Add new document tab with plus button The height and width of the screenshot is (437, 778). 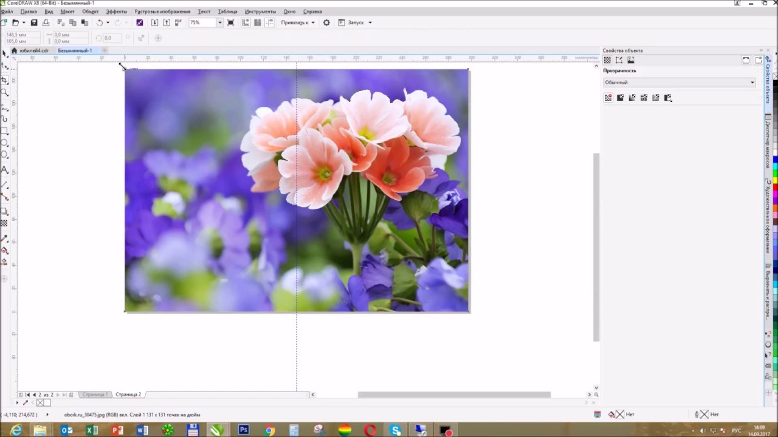(105, 50)
